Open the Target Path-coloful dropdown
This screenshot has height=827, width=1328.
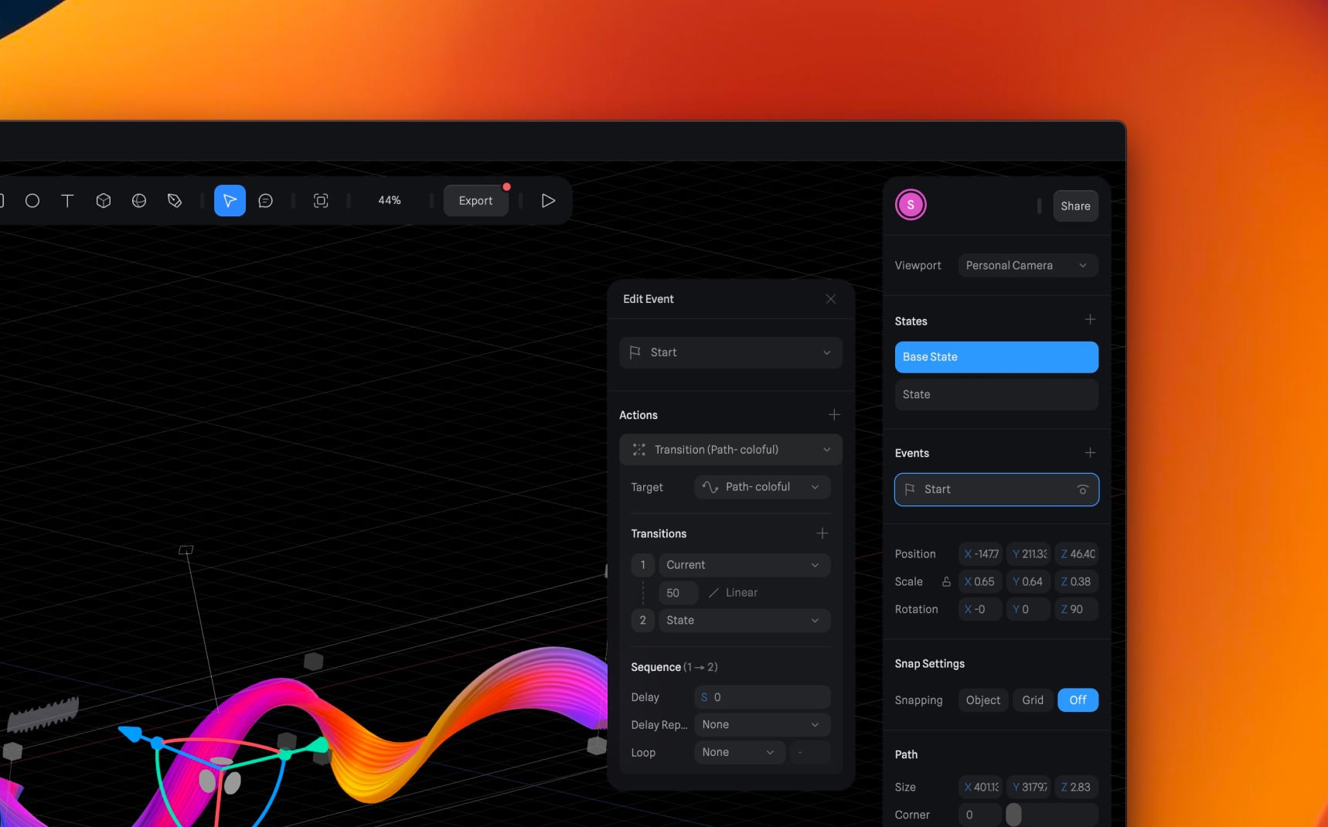[761, 487]
